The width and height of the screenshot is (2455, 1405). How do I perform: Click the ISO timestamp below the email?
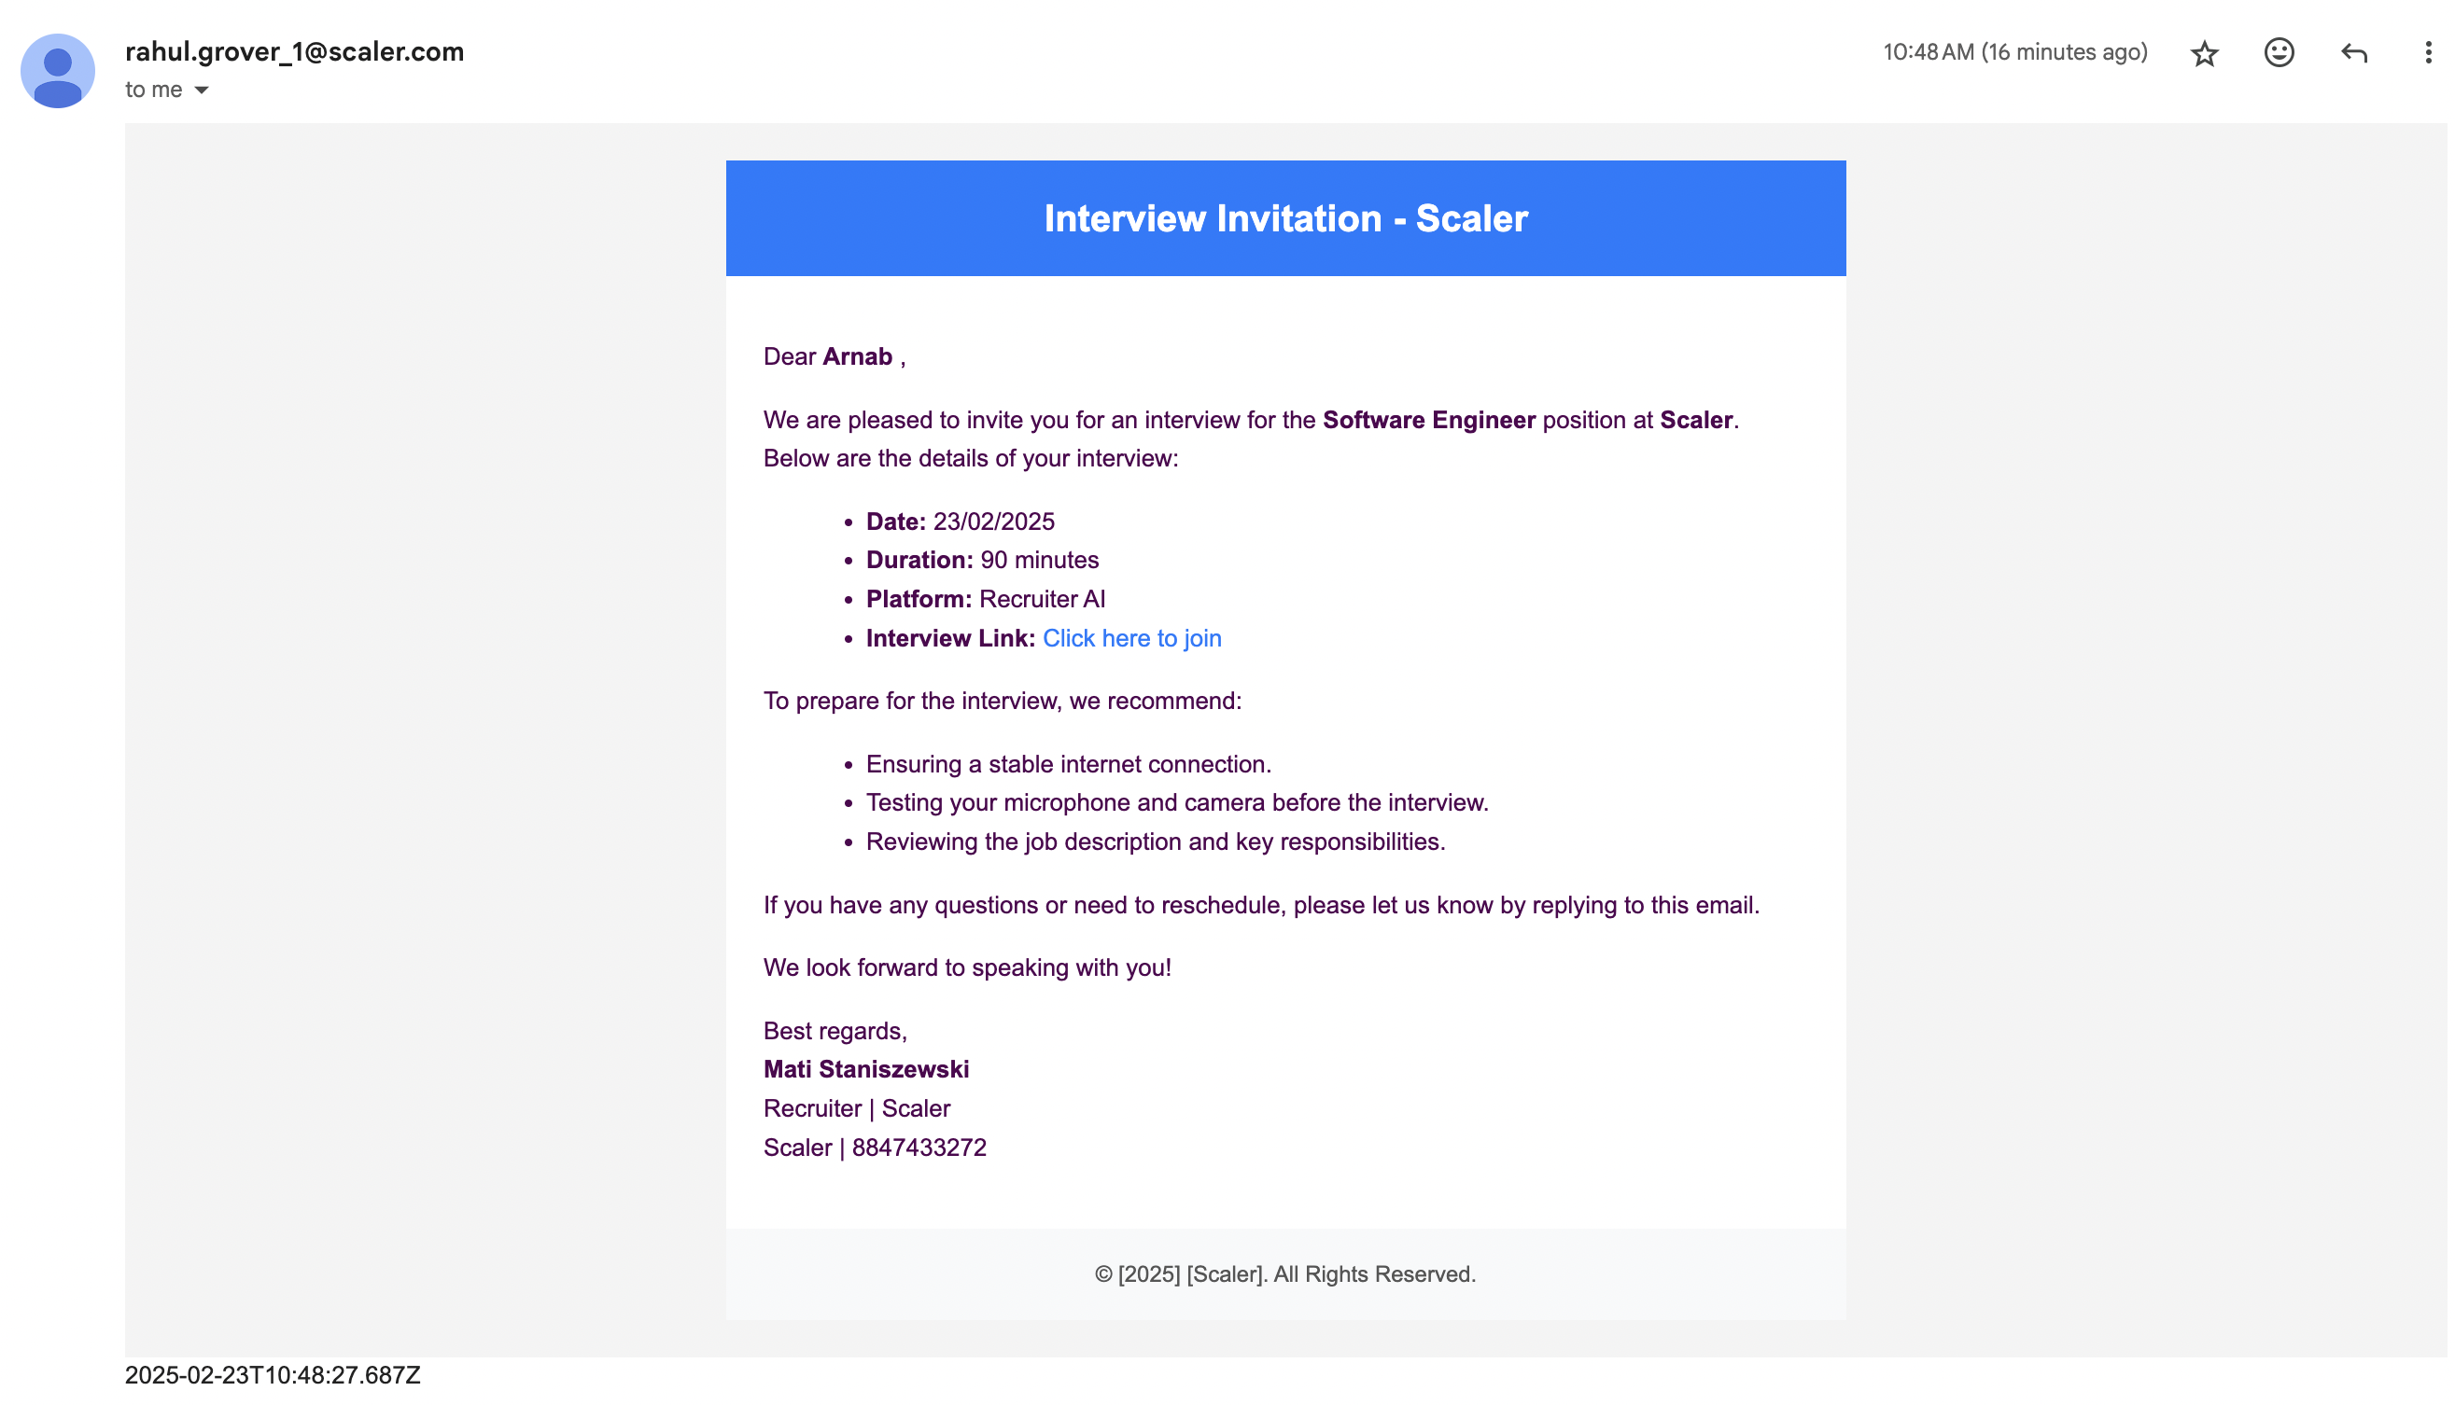(x=273, y=1374)
